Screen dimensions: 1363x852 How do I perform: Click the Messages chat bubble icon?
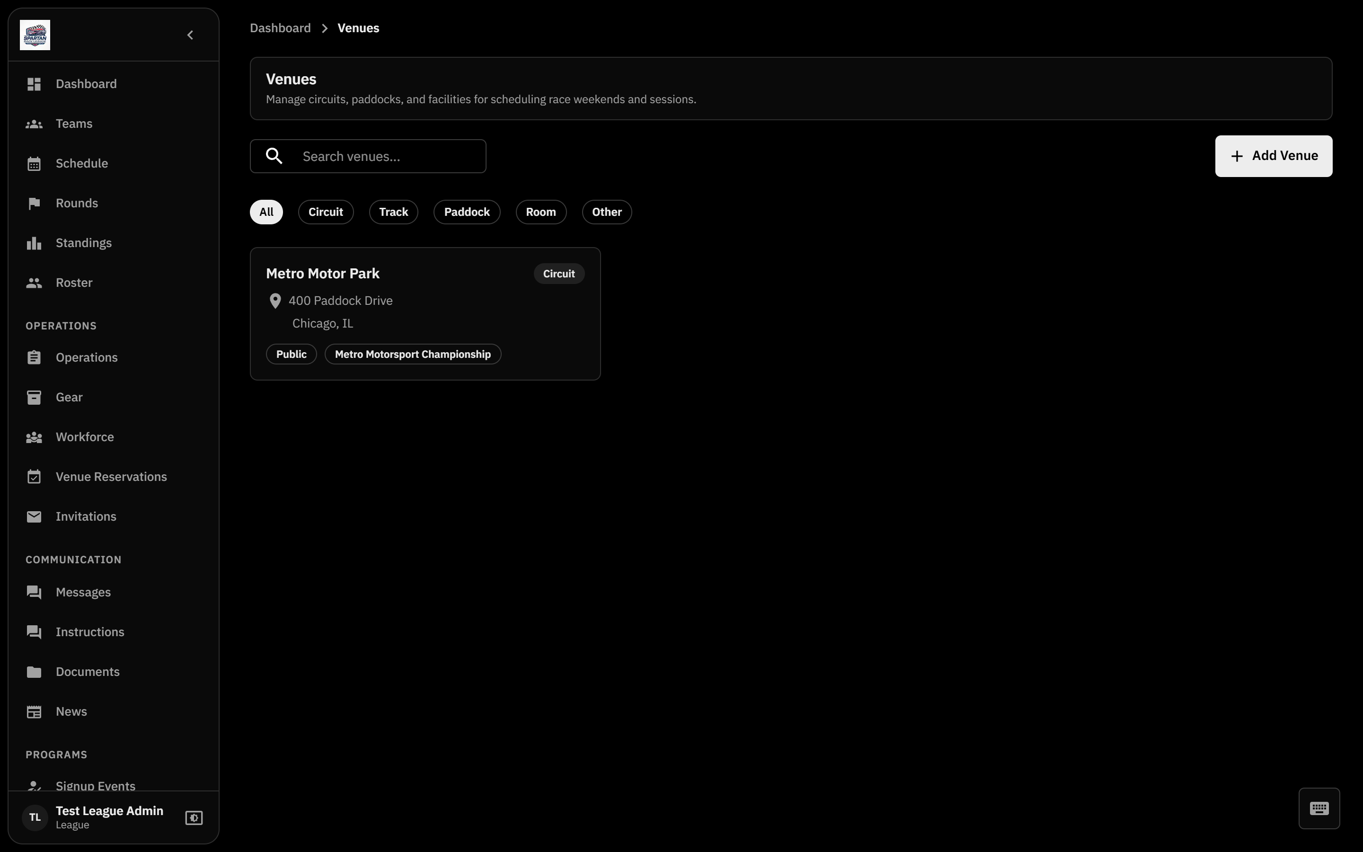pyautogui.click(x=34, y=592)
